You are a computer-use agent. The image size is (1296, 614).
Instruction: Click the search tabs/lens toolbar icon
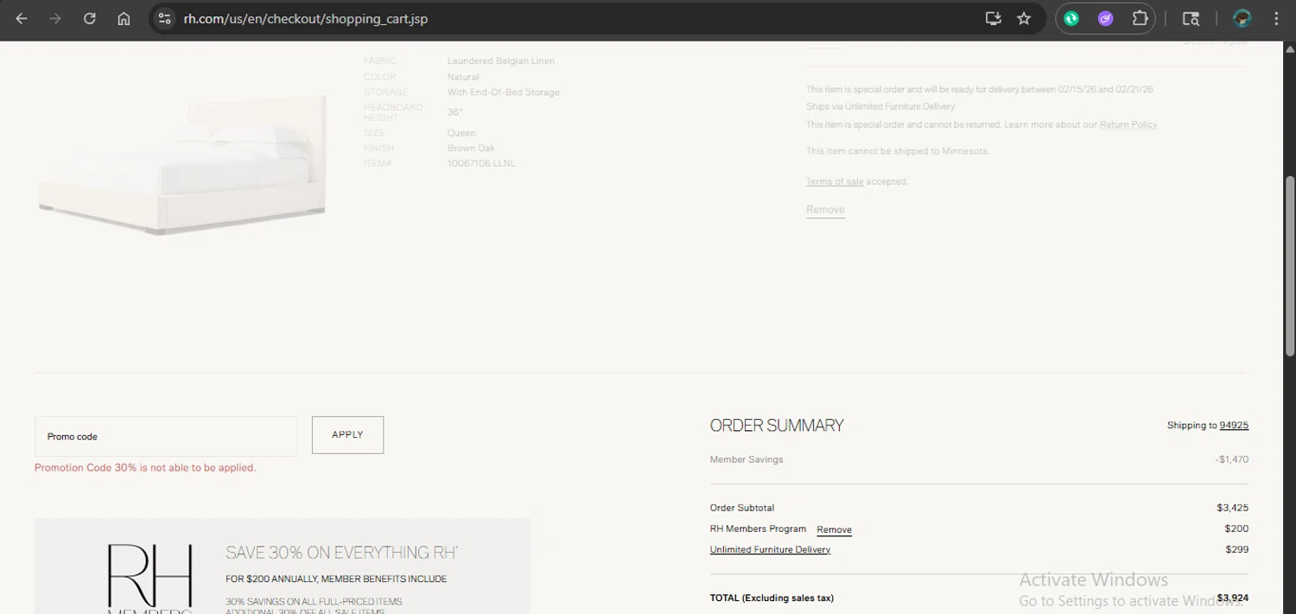(x=1191, y=18)
